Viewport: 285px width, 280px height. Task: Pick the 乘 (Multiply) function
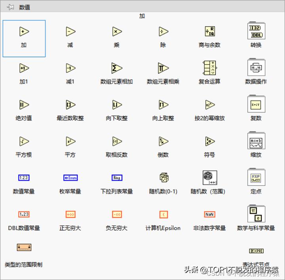coord(117,32)
